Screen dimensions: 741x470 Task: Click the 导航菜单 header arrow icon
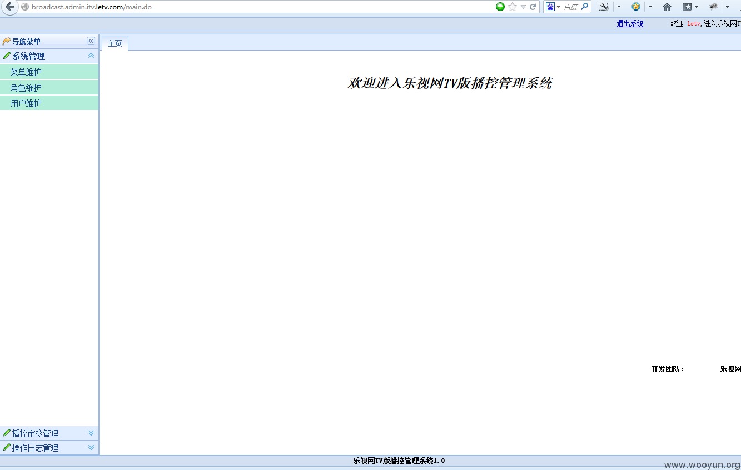coord(7,41)
